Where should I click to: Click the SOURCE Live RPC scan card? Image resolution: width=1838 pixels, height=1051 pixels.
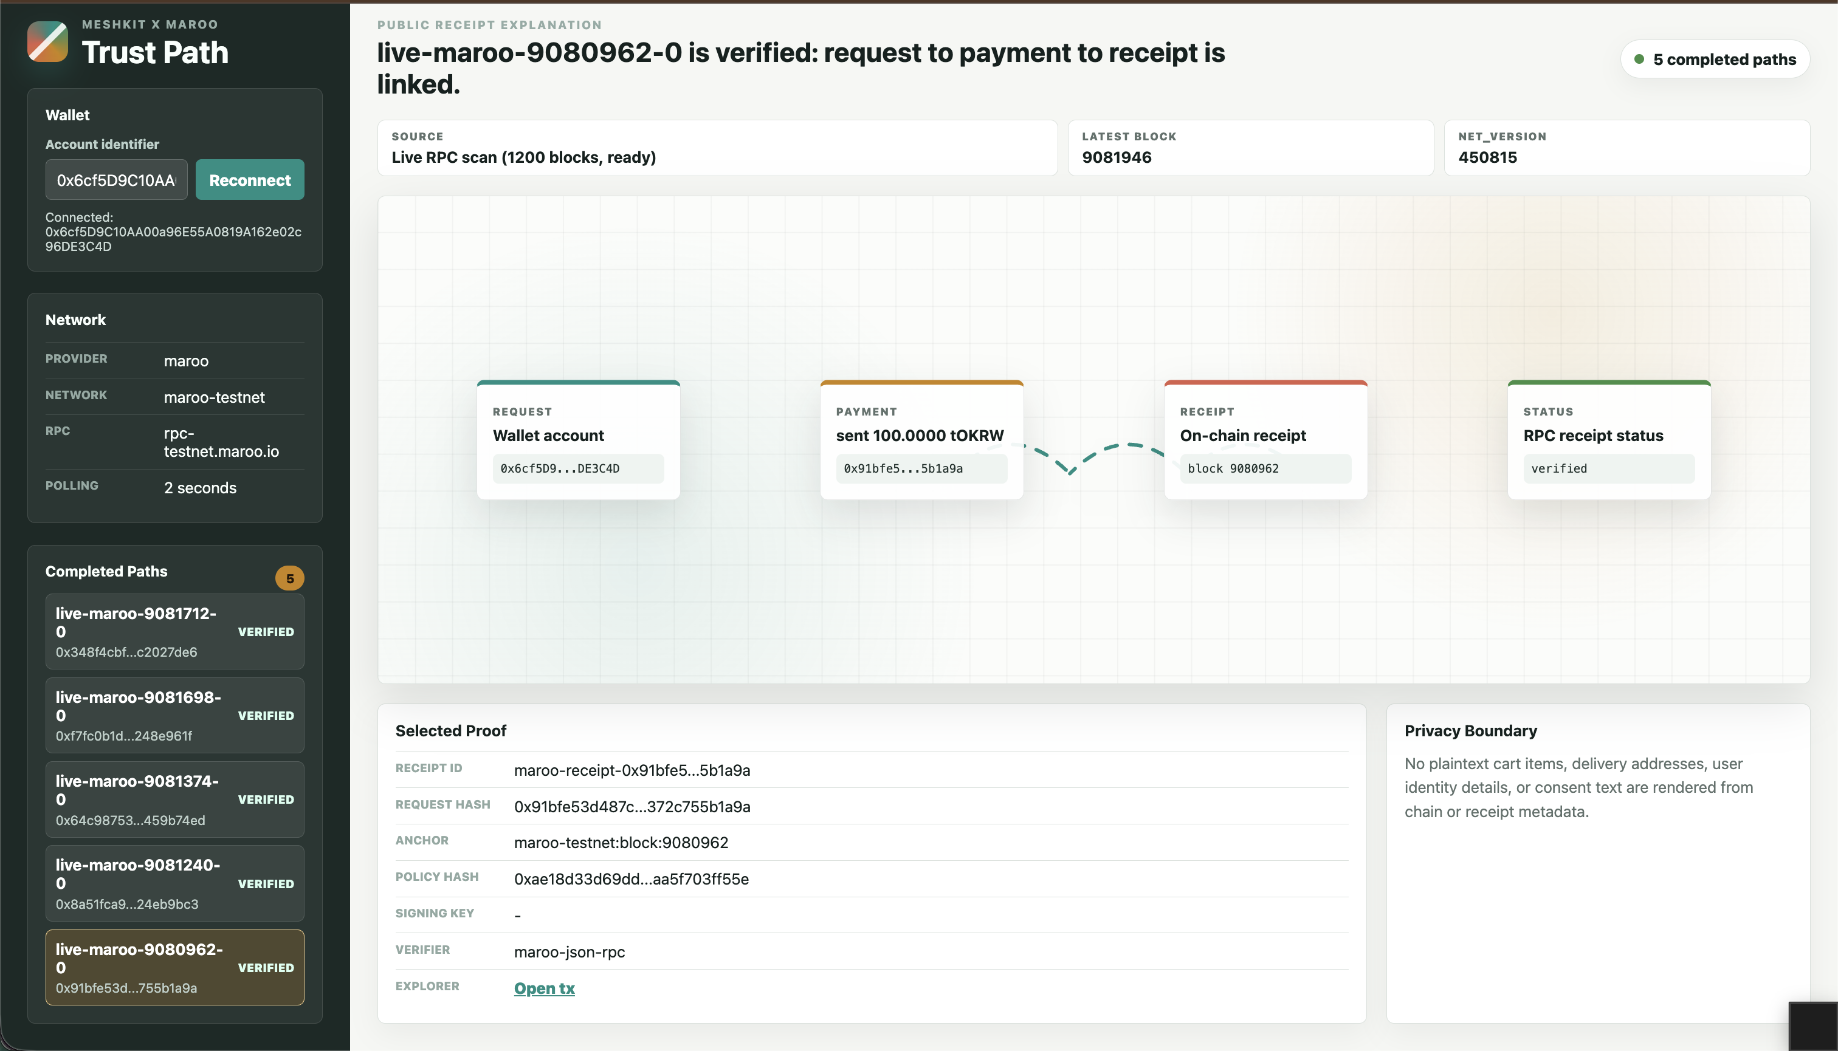(717, 148)
